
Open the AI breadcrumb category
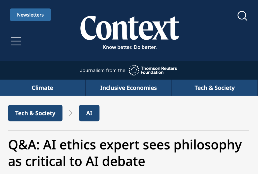[89, 113]
